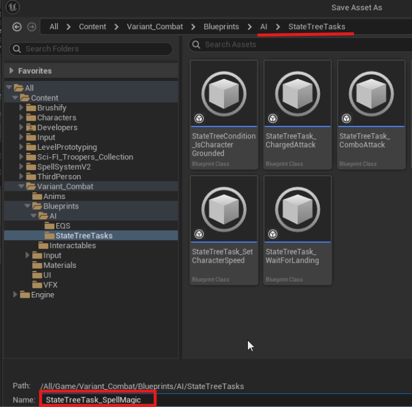
Task: Select the Anims folder icon
Action: (x=37, y=196)
